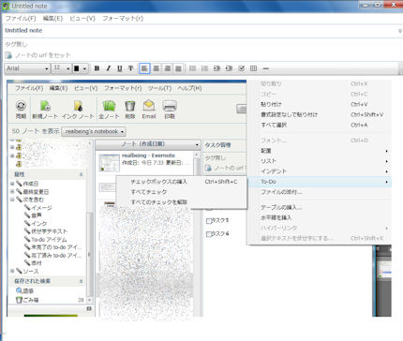Screen dimensions: 403x341
Task: Open realbeing's notebook dropdown in embedded image
Action: [x=94, y=131]
